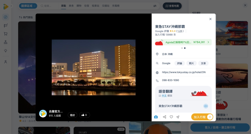Click the 查看地圖 button
251x134 pixels.
tap(172, 6)
